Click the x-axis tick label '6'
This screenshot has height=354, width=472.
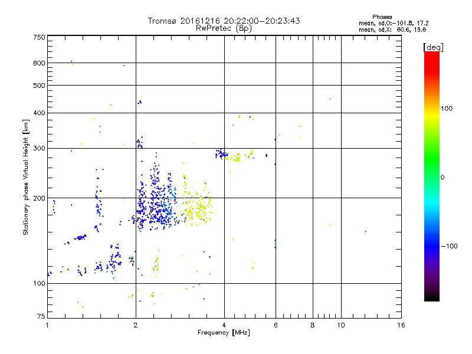tap(276, 325)
